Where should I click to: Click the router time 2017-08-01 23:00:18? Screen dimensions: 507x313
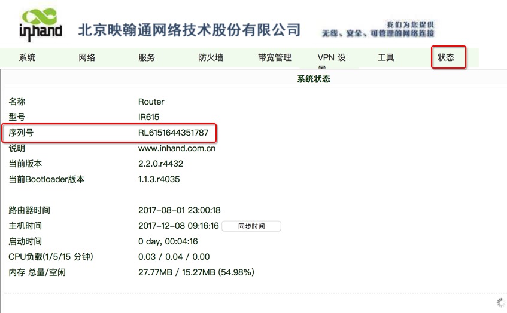179,210
